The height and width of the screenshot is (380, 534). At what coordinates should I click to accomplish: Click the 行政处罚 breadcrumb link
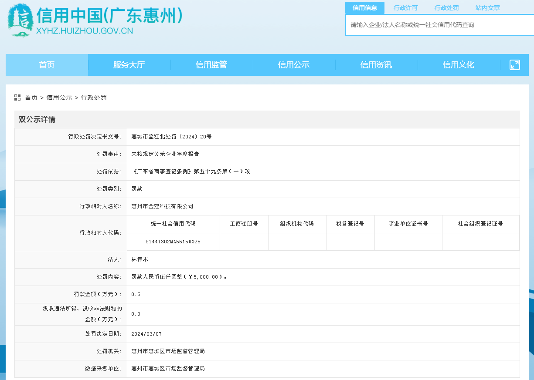click(94, 98)
